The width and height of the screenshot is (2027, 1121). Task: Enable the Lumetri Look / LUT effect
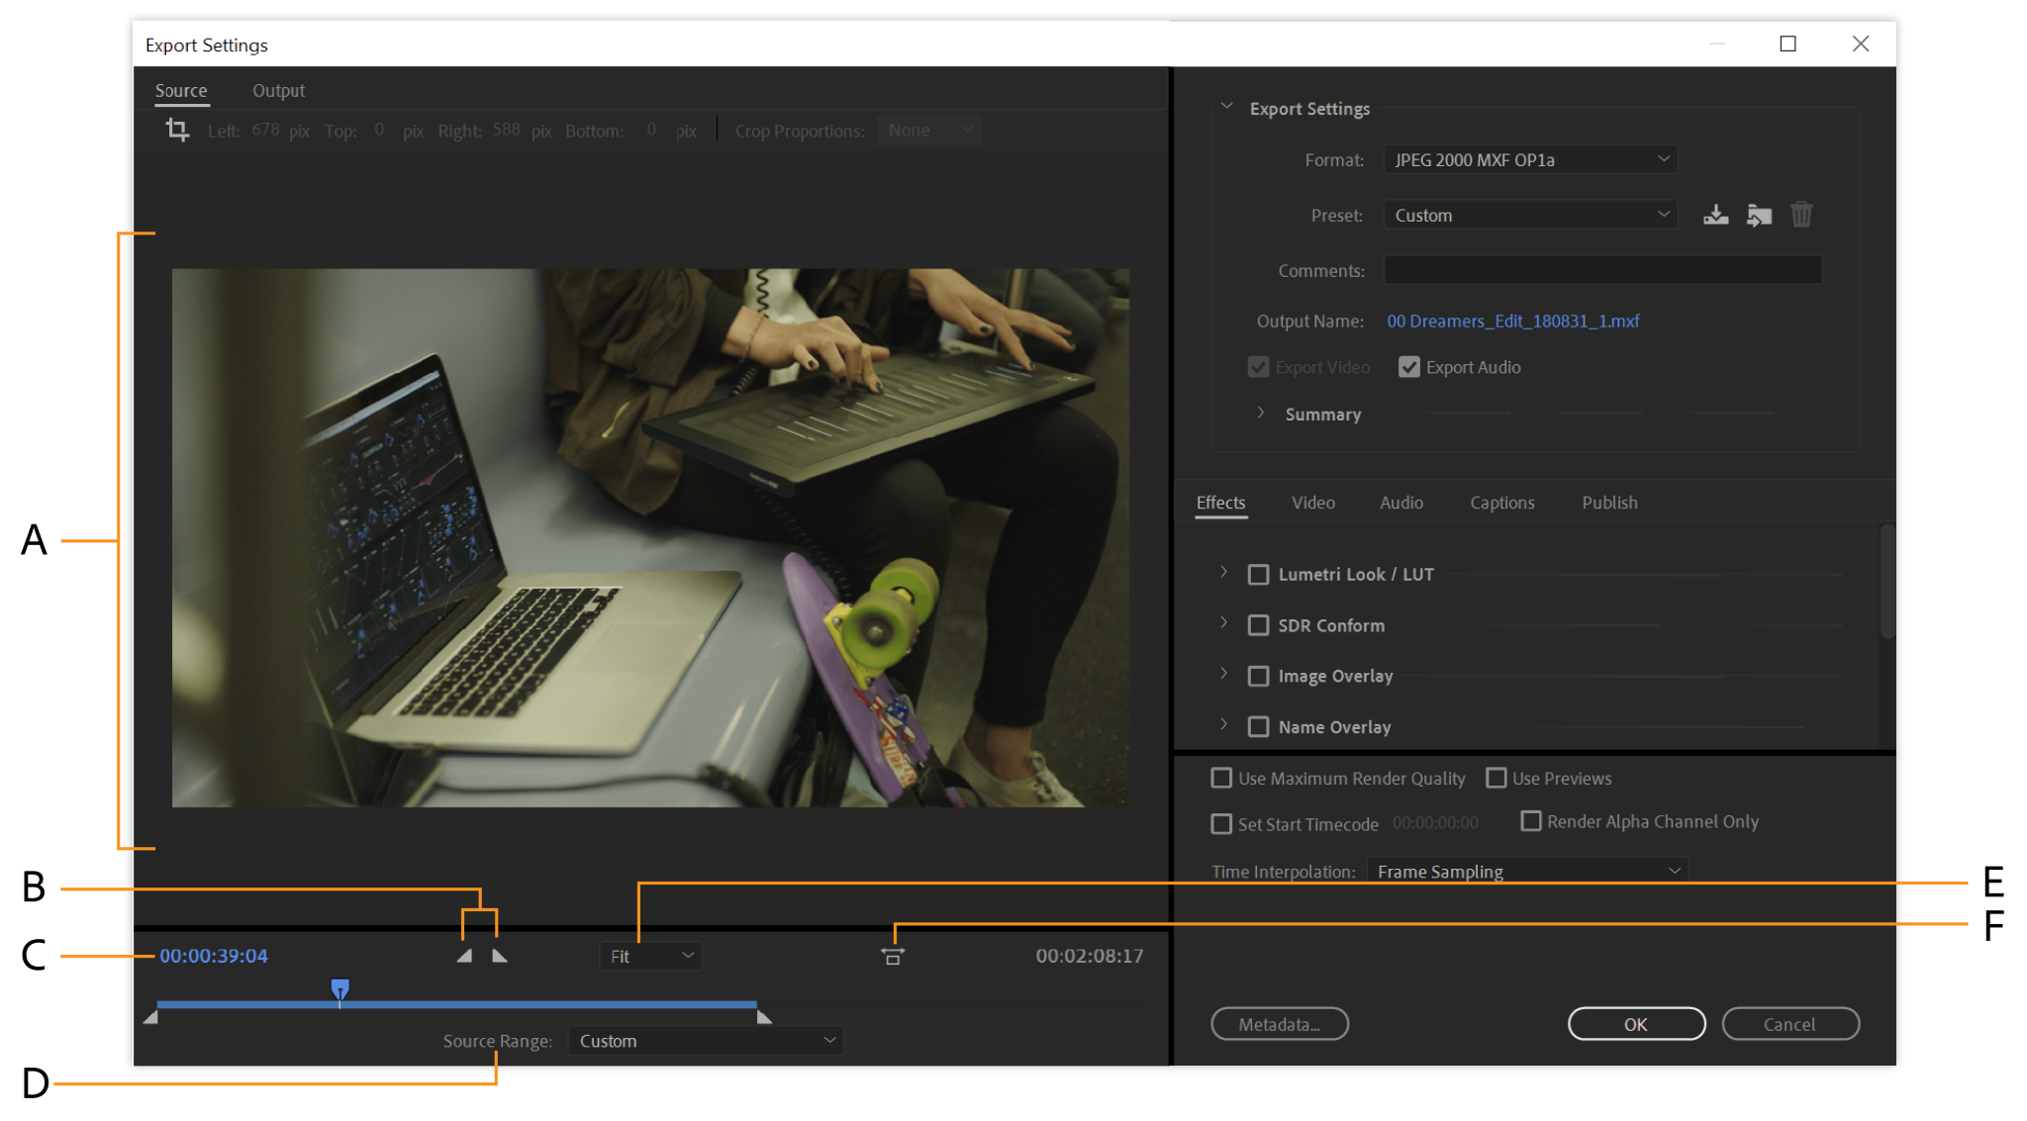pos(1258,574)
